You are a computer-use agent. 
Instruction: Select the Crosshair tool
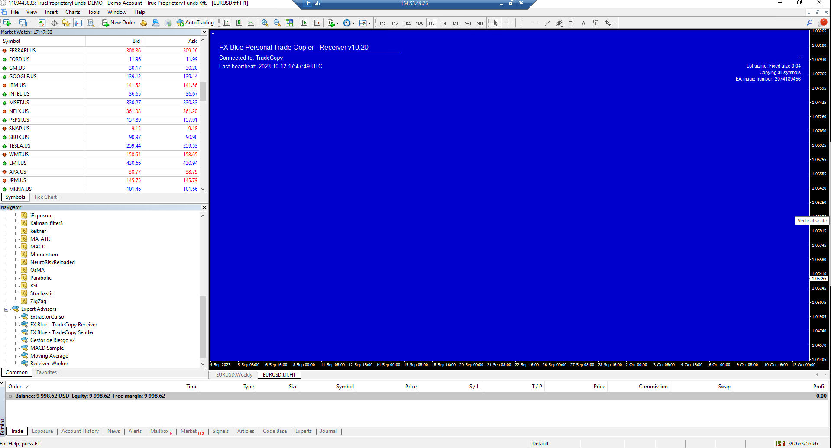pos(508,23)
